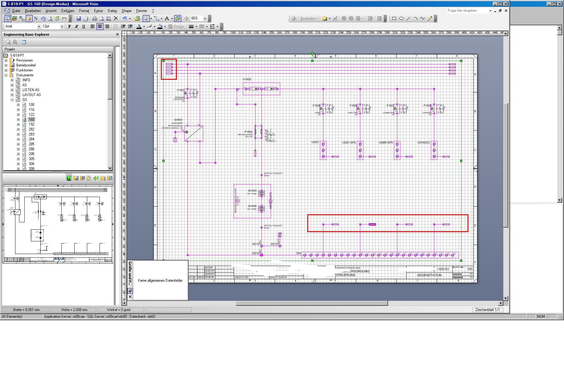Close the Größe und Position window
564x387 pixels.
(x=130, y=297)
